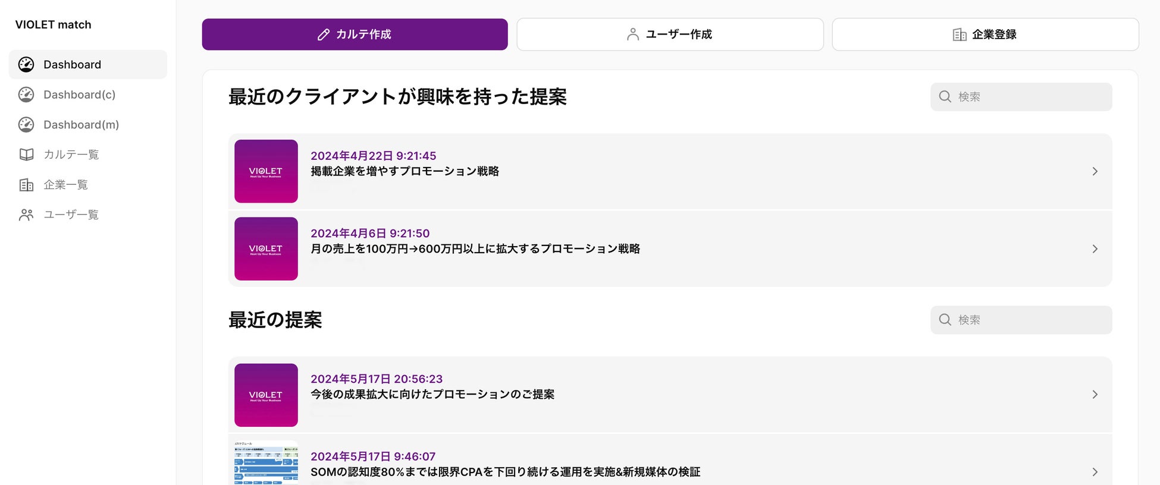Click thumbnail of the 2024年4月6日 proposal
1160x485 pixels.
pos(266,248)
